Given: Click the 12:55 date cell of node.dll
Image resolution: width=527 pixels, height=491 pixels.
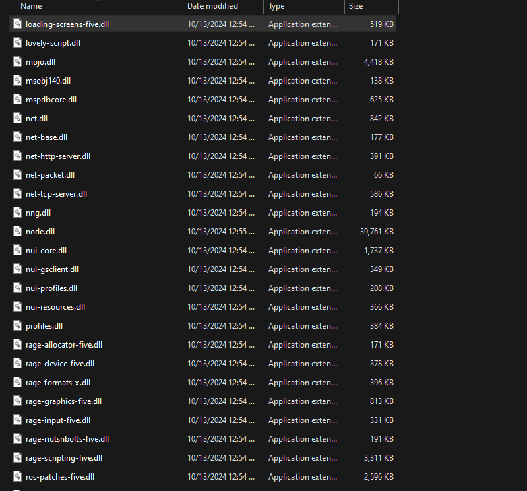Looking at the screenshot, I should (x=221, y=232).
